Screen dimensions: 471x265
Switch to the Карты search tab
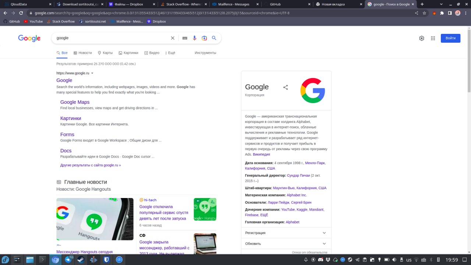(x=105, y=53)
